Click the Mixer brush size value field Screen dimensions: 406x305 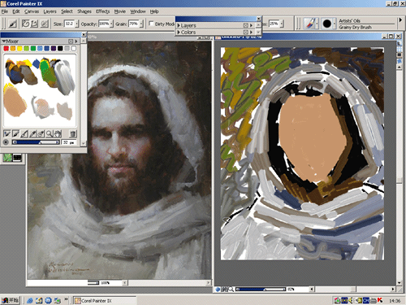point(69,142)
